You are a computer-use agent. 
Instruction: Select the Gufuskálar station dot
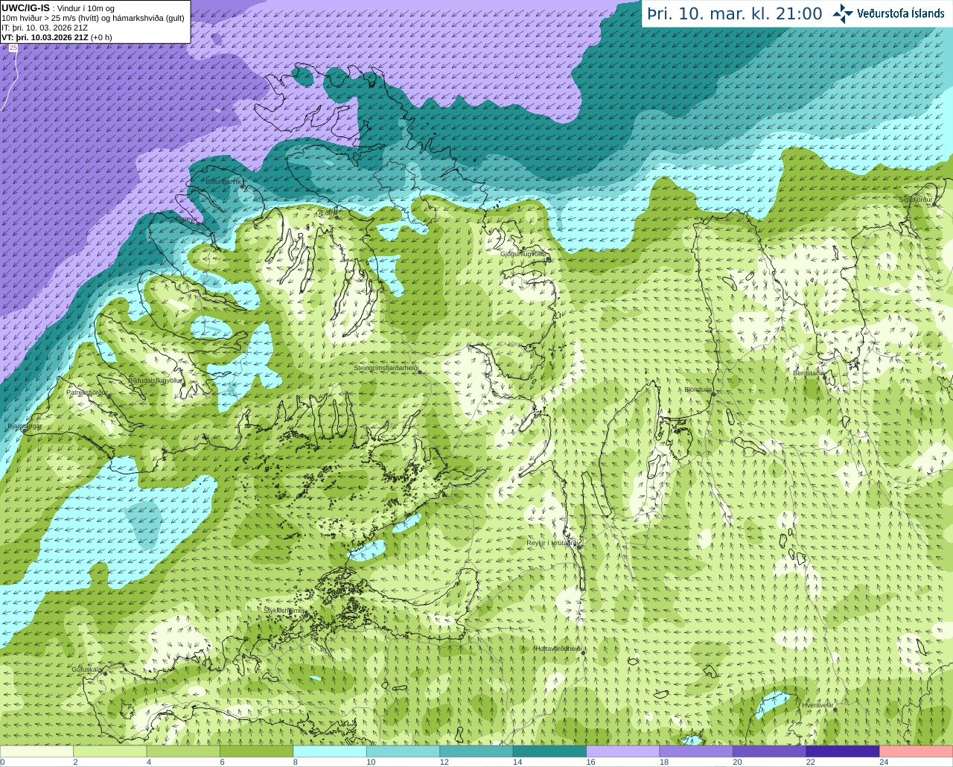(x=105, y=673)
